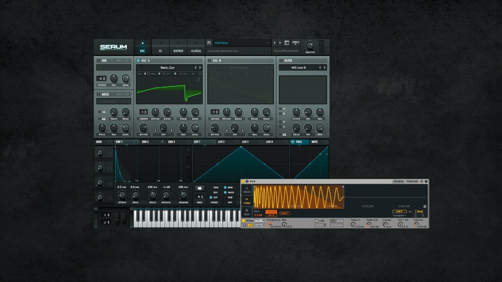The height and width of the screenshot is (282, 502).
Task: Select 1-Shot playback mode in Kick sampler
Action: [247, 201]
